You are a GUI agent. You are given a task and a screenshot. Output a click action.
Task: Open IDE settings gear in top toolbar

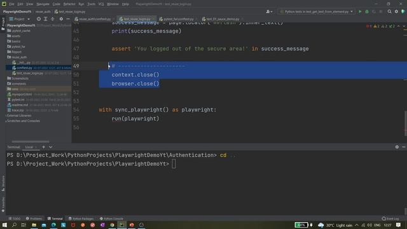click(396, 11)
